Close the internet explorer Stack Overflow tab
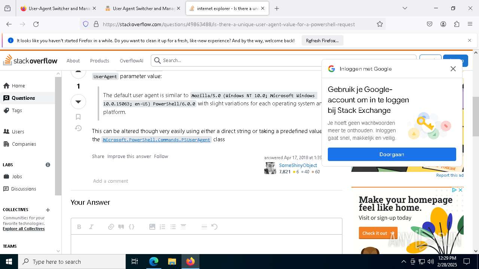The image size is (479, 269). (x=263, y=8)
